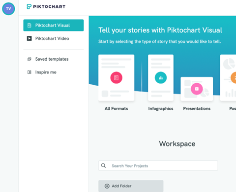Select Piktochart Visual in the sidebar
Screen dimensions: 236x192
point(54,25)
